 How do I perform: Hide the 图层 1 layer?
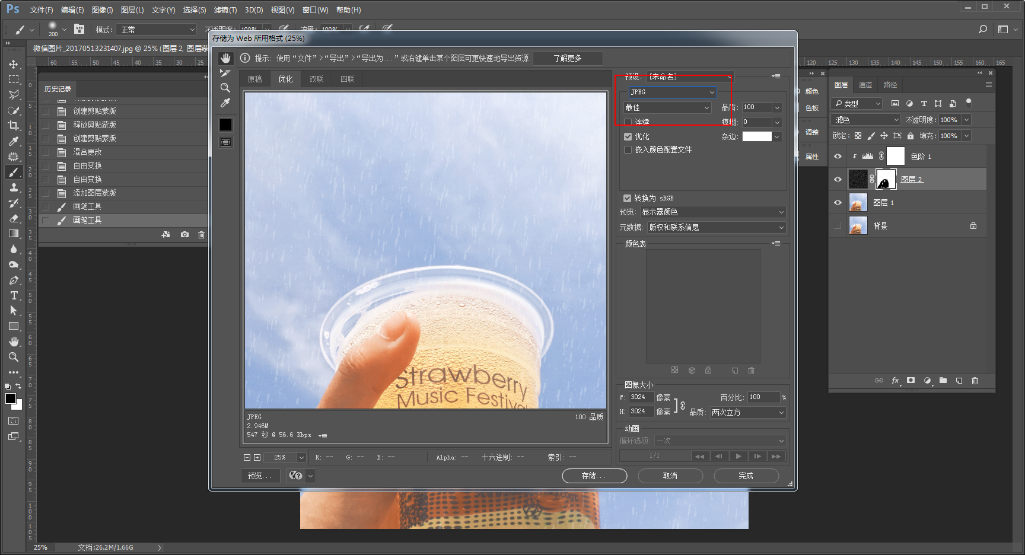(838, 203)
